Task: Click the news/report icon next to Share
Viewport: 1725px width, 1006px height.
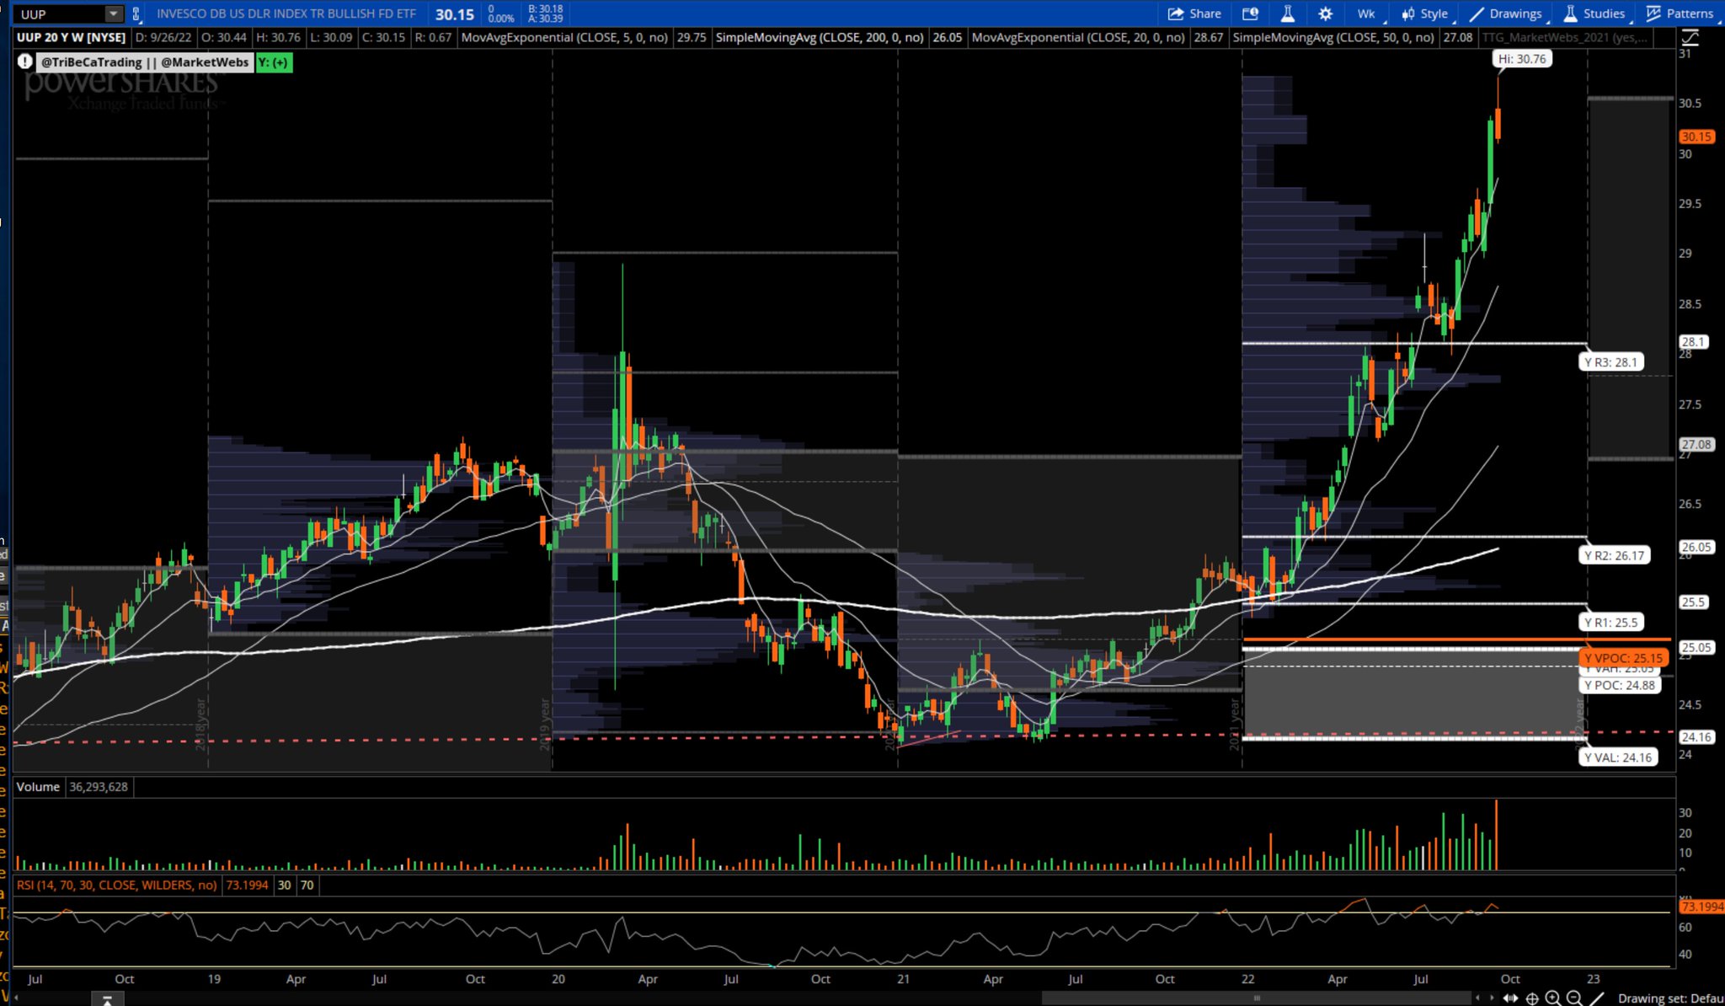Action: click(1251, 13)
